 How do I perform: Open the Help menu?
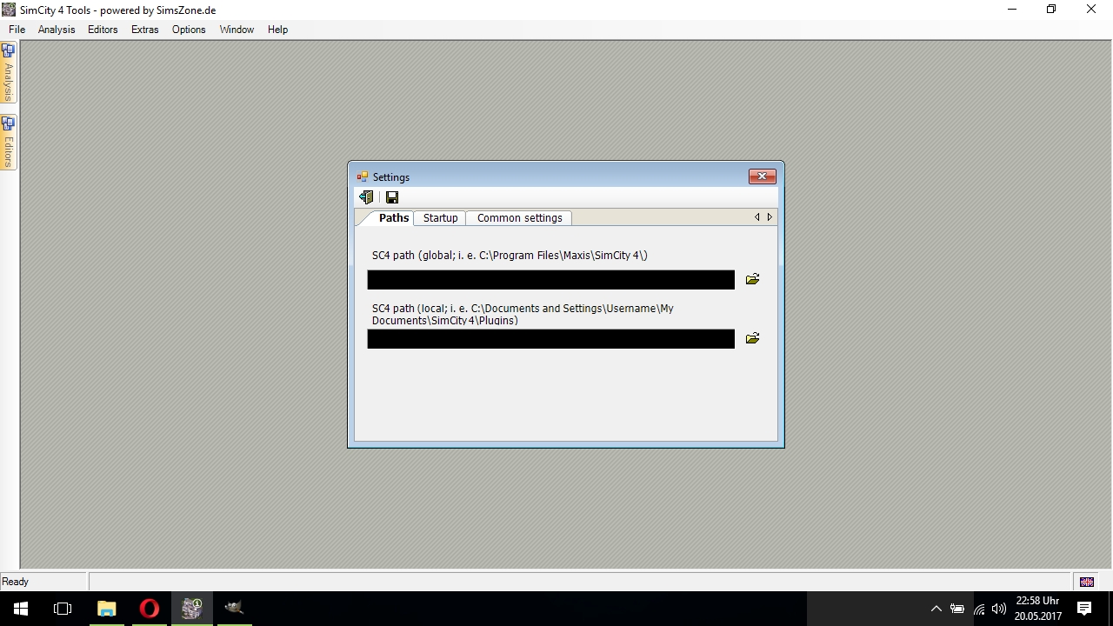pos(277,30)
